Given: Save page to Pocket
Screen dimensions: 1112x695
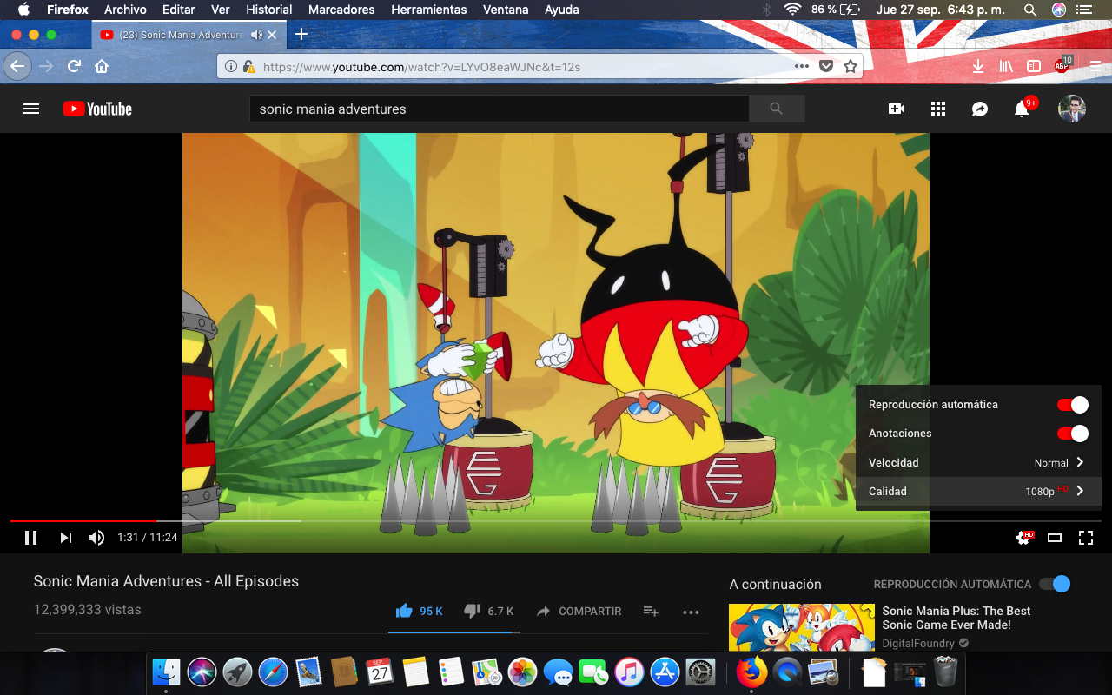Looking at the screenshot, I should click(826, 66).
